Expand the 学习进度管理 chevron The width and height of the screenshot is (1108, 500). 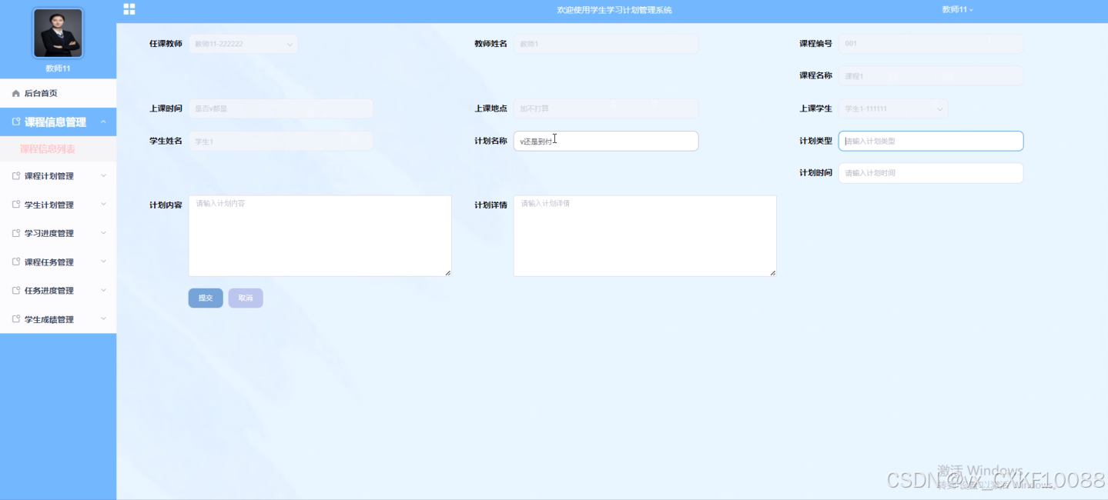pyautogui.click(x=103, y=233)
